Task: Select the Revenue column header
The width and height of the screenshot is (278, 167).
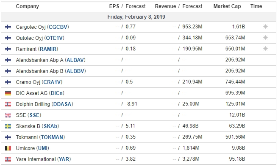Action: [165, 6]
